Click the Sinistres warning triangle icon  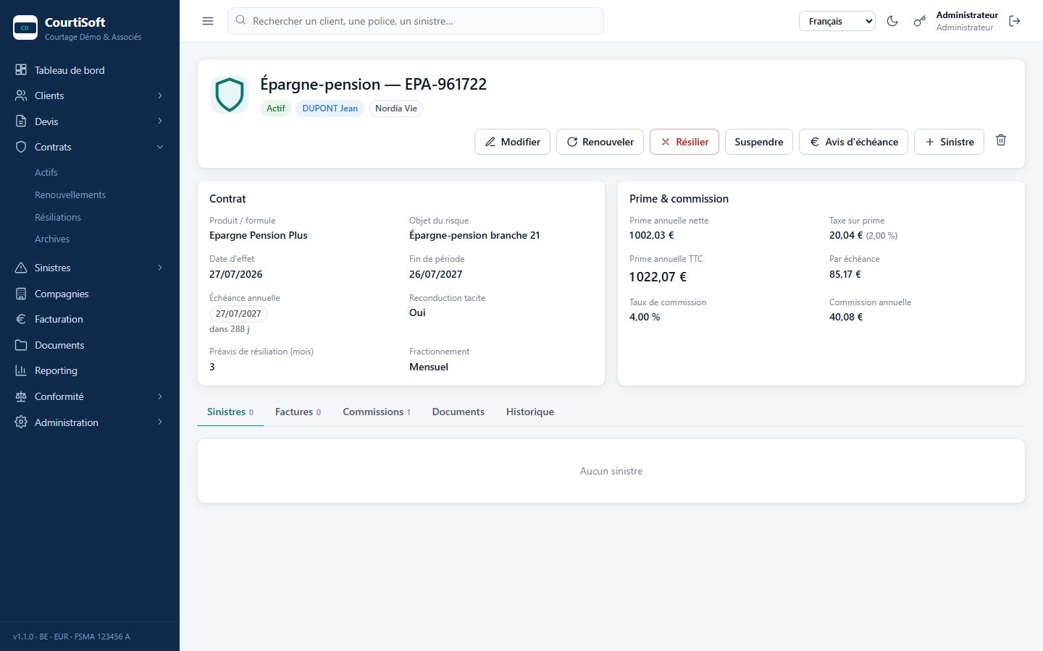tap(21, 268)
